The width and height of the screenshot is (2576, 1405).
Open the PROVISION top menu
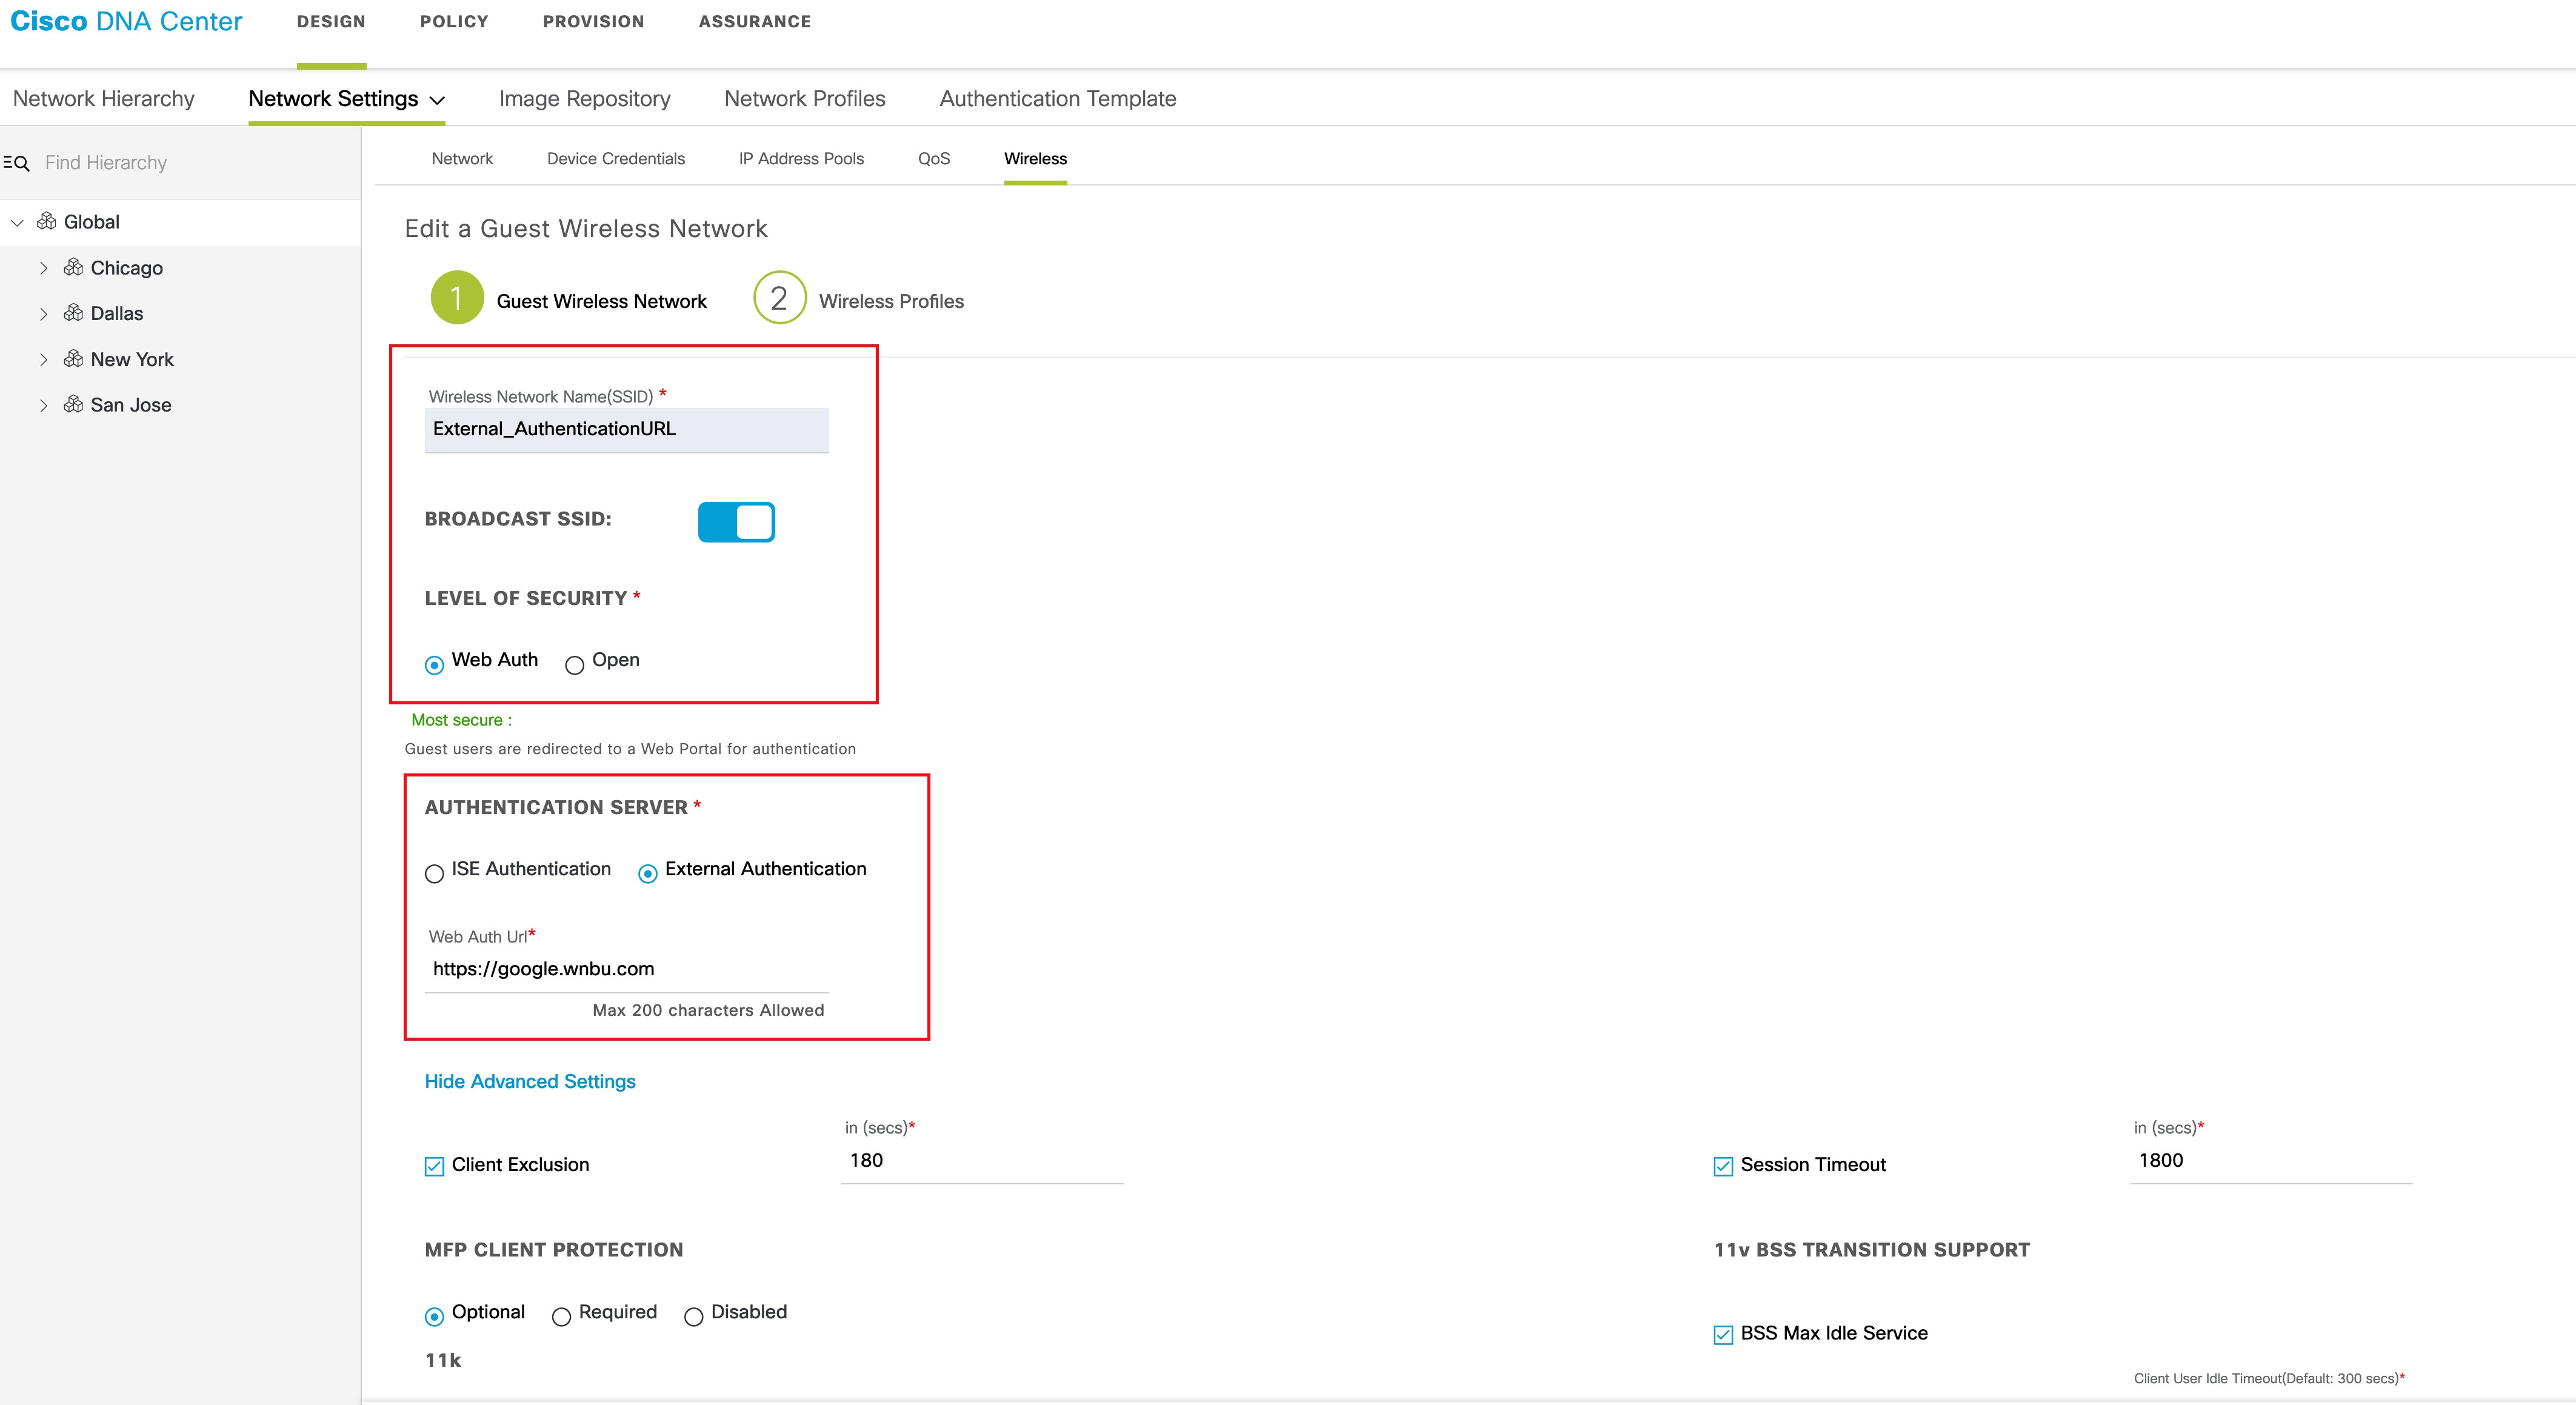pyautogui.click(x=593, y=21)
